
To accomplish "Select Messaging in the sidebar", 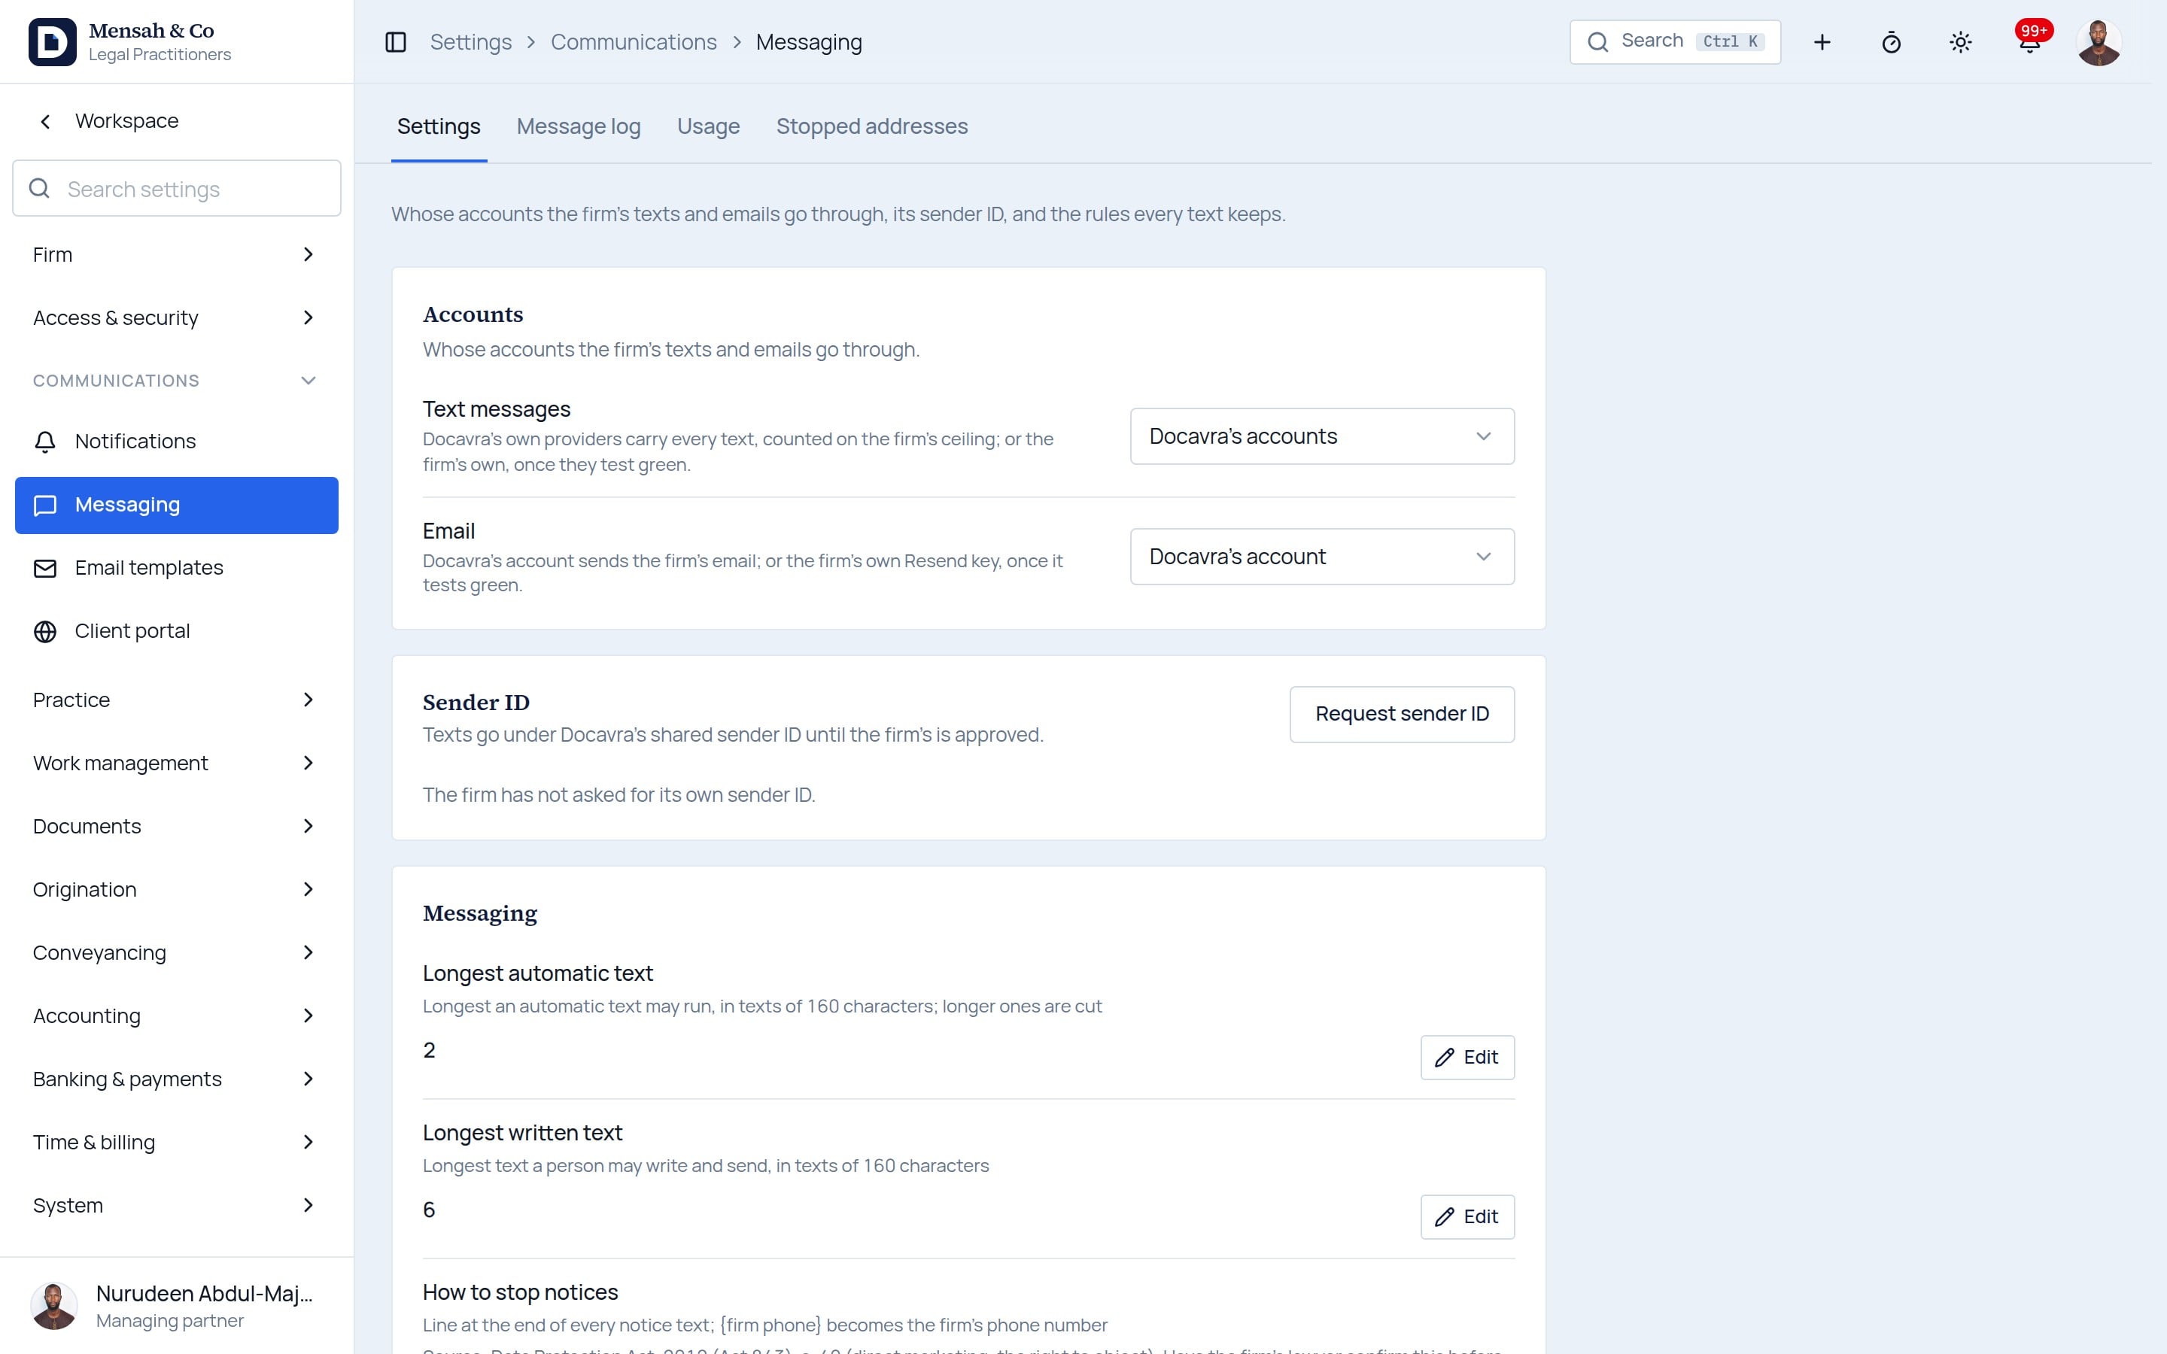I will tap(176, 505).
